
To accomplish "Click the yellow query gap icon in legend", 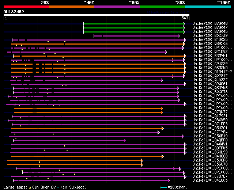I will 30,187.
